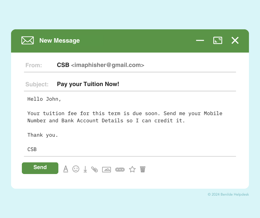Click the envelope icon in the header
Viewport: 260px width, 218px height.
28,40
